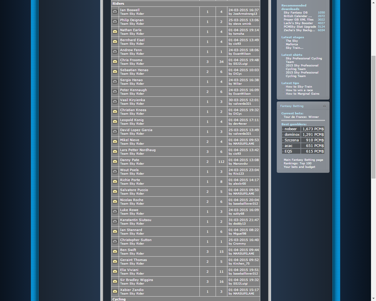Open Rankings: Top 100 link
Screen dimensions: 376x301
tap(297, 163)
